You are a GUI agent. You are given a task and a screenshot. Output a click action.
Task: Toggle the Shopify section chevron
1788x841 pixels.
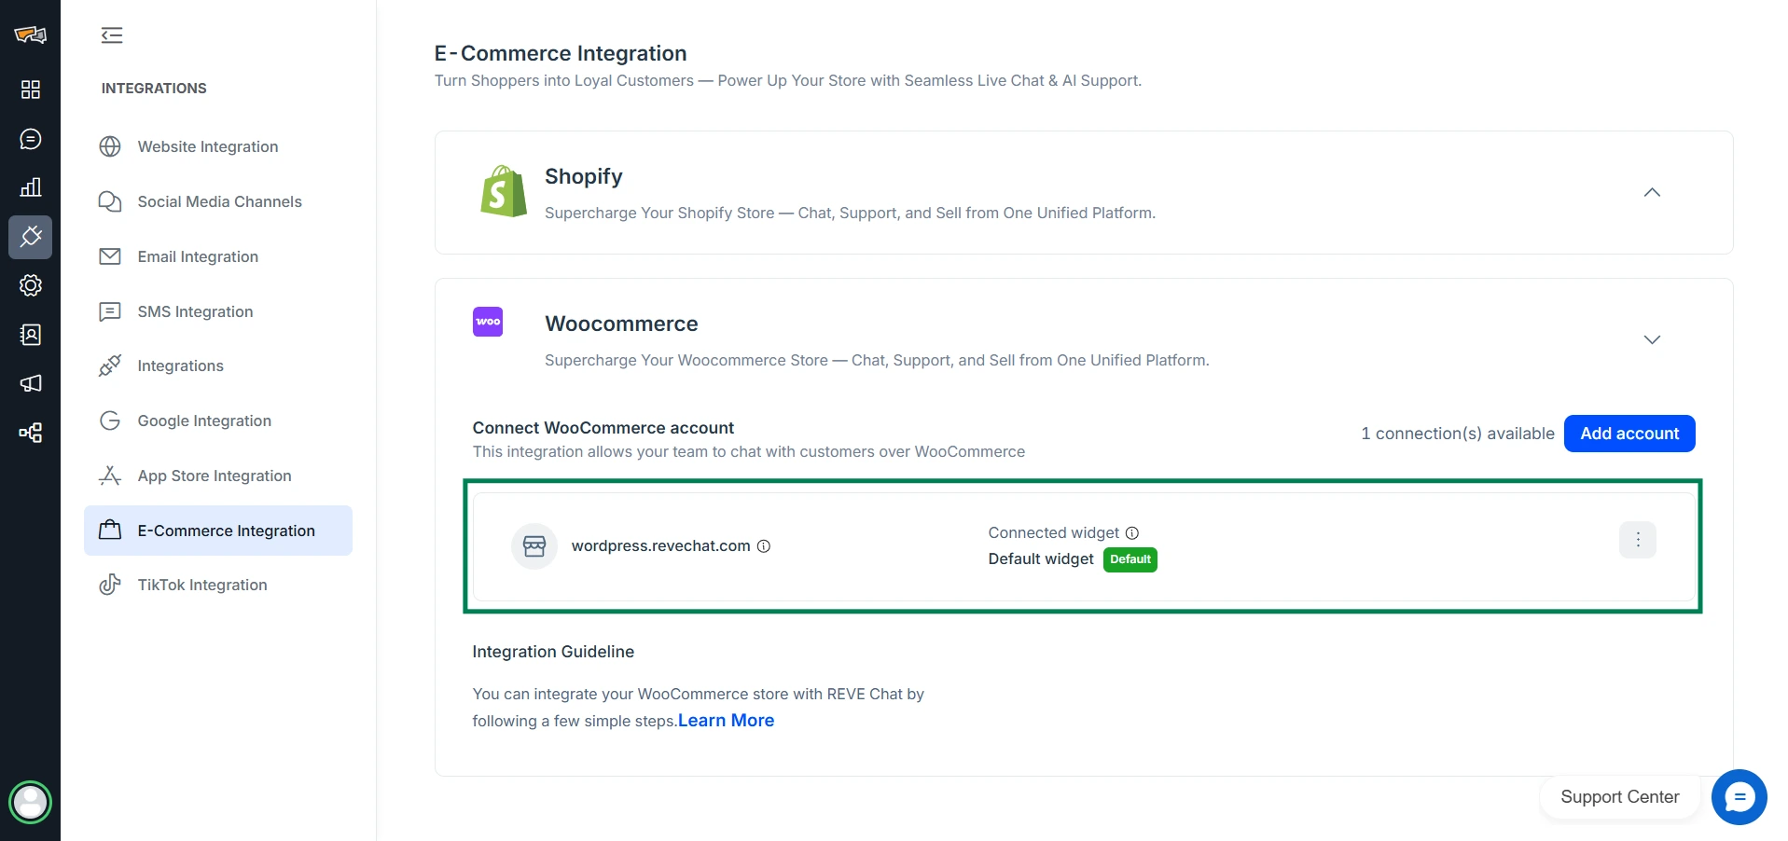[1652, 192]
